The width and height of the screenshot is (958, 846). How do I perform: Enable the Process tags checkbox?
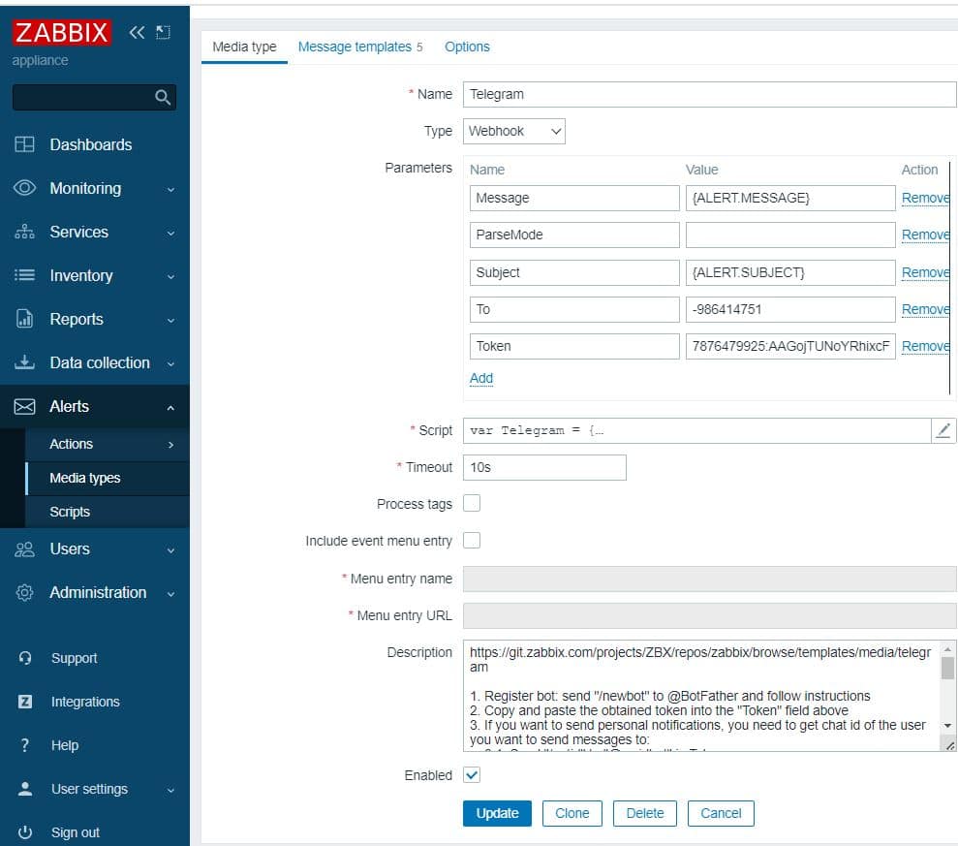point(472,503)
